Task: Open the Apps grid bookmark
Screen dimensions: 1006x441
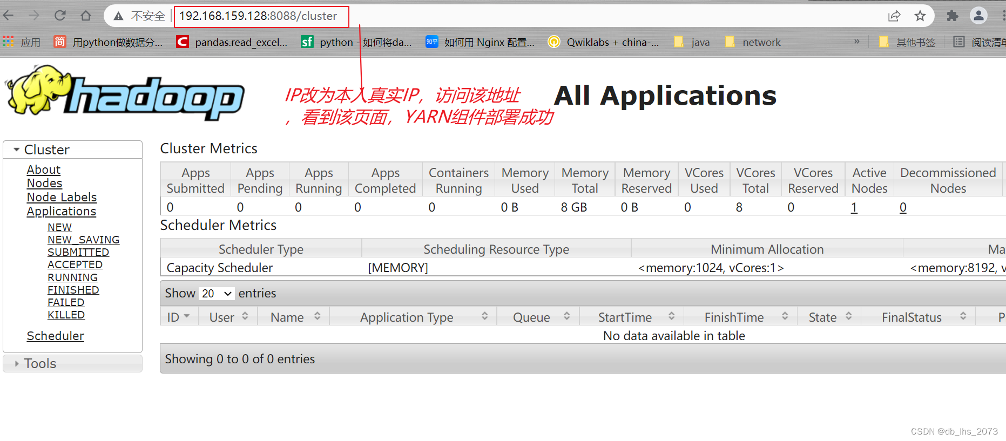Action: [x=22, y=42]
